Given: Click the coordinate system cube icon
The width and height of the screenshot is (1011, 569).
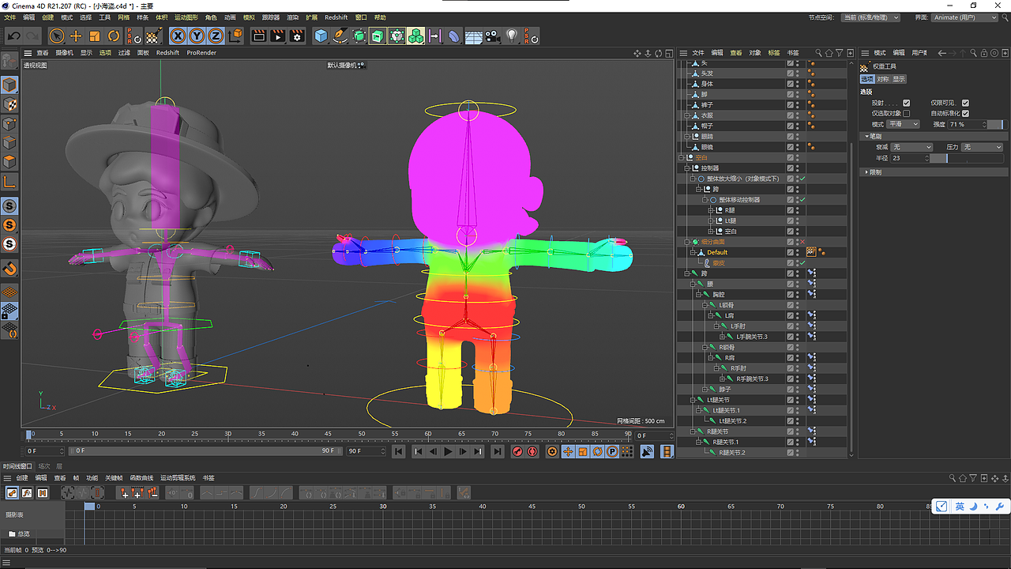Looking at the screenshot, I should [x=234, y=36].
